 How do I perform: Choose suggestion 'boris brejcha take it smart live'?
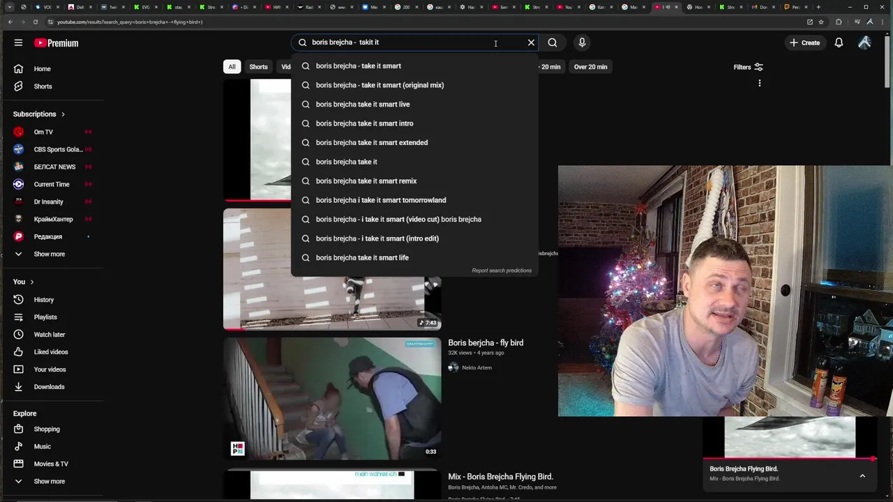[415, 105]
